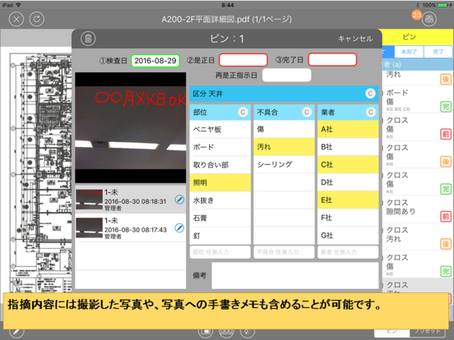This screenshot has width=454, height=340.
Task: Select 水抜き in 部位 list
Action: 220,200
